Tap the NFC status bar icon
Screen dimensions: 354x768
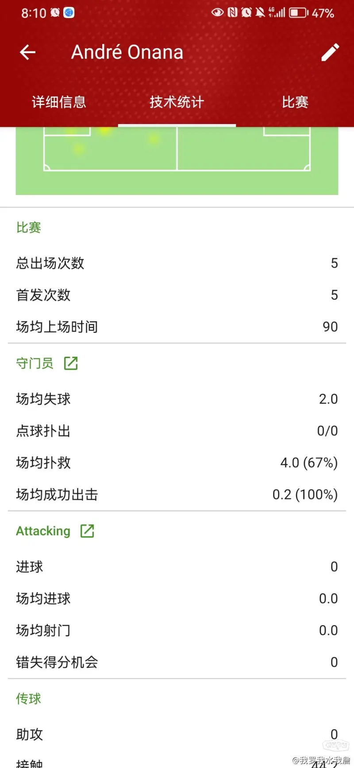coord(232,13)
